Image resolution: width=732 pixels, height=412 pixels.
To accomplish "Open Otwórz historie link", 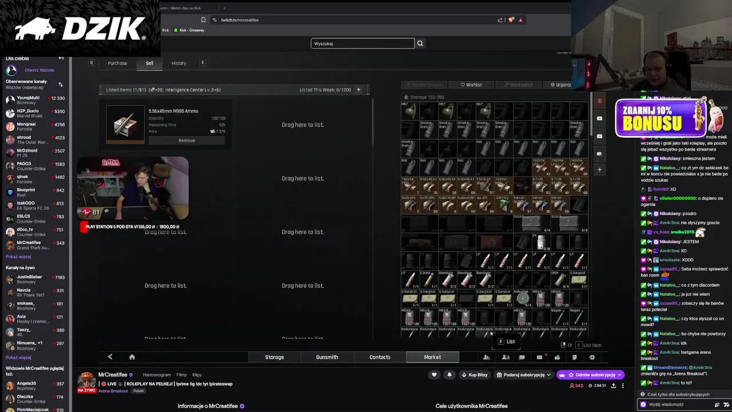I will [39, 70].
